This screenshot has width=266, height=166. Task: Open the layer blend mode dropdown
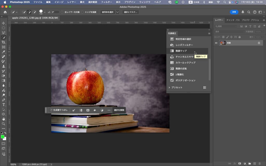tap(229, 32)
